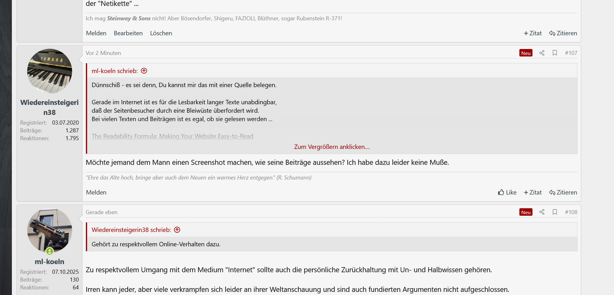Click Bearbeiten to edit the top post
The width and height of the screenshot is (614, 295).
[128, 33]
